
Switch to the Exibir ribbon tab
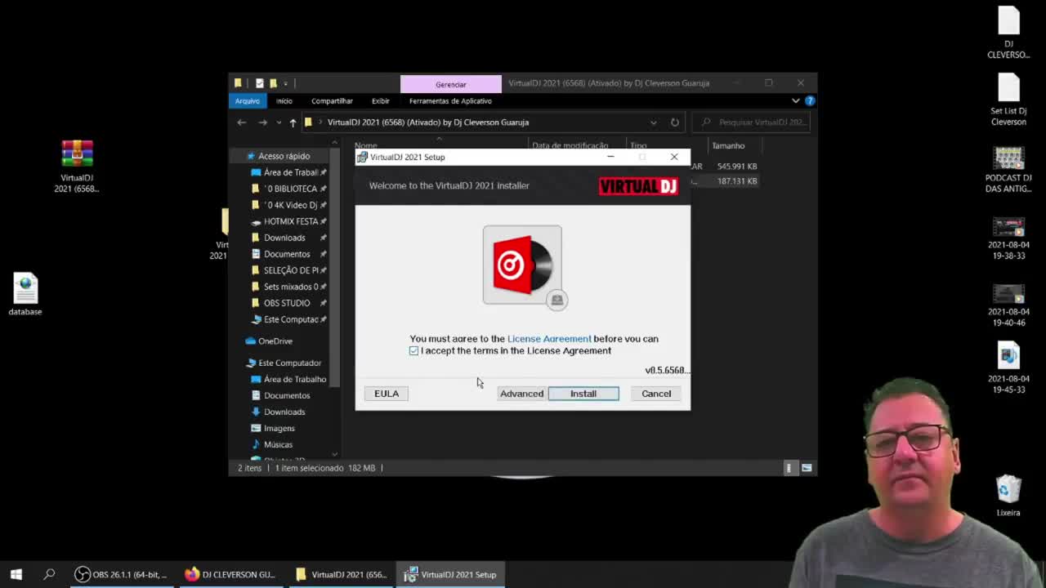(x=381, y=101)
